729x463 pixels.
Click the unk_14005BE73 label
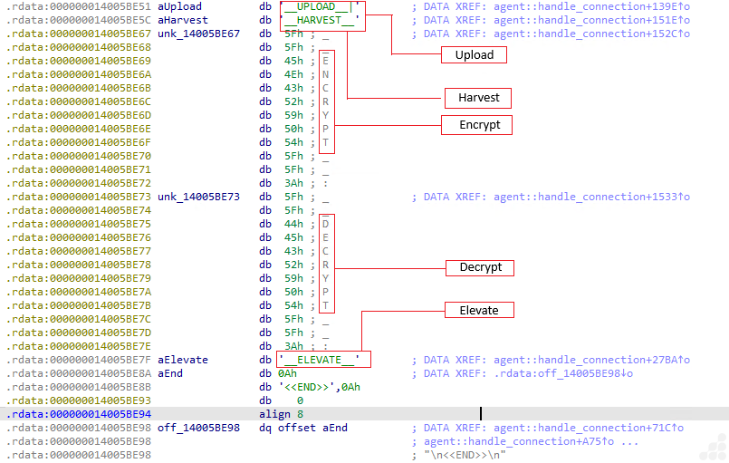[x=198, y=197]
